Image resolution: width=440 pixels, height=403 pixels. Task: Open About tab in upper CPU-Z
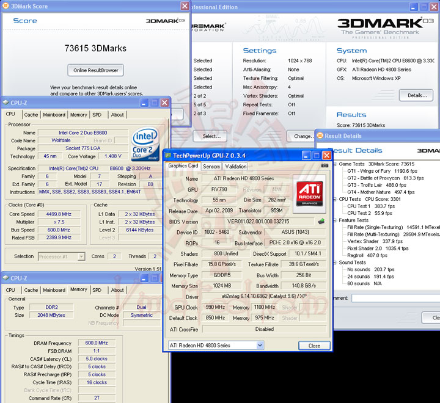click(117, 115)
